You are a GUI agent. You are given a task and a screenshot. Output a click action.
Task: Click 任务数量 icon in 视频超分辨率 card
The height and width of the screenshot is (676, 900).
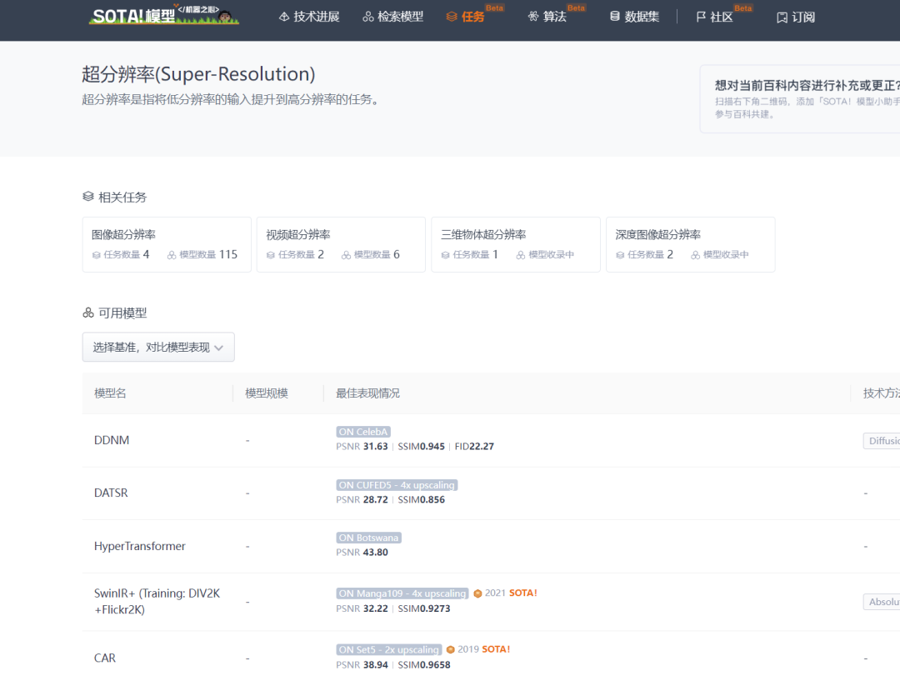(270, 255)
